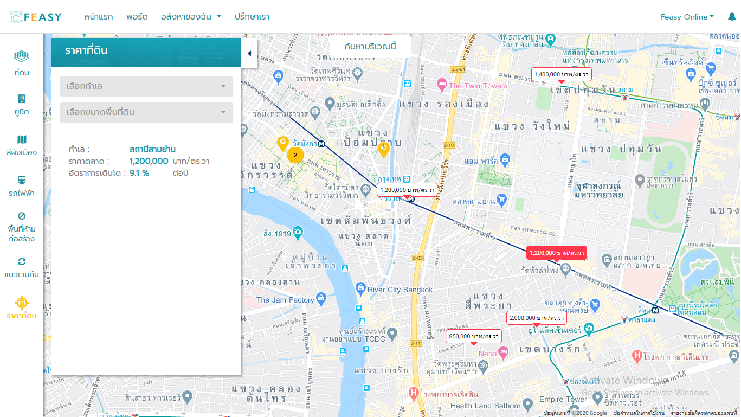
Task: Open the พอร์ต portfolio menu item
Action: (137, 17)
